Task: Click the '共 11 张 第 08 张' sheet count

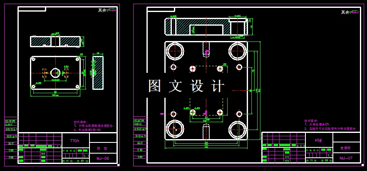Action: (319, 161)
